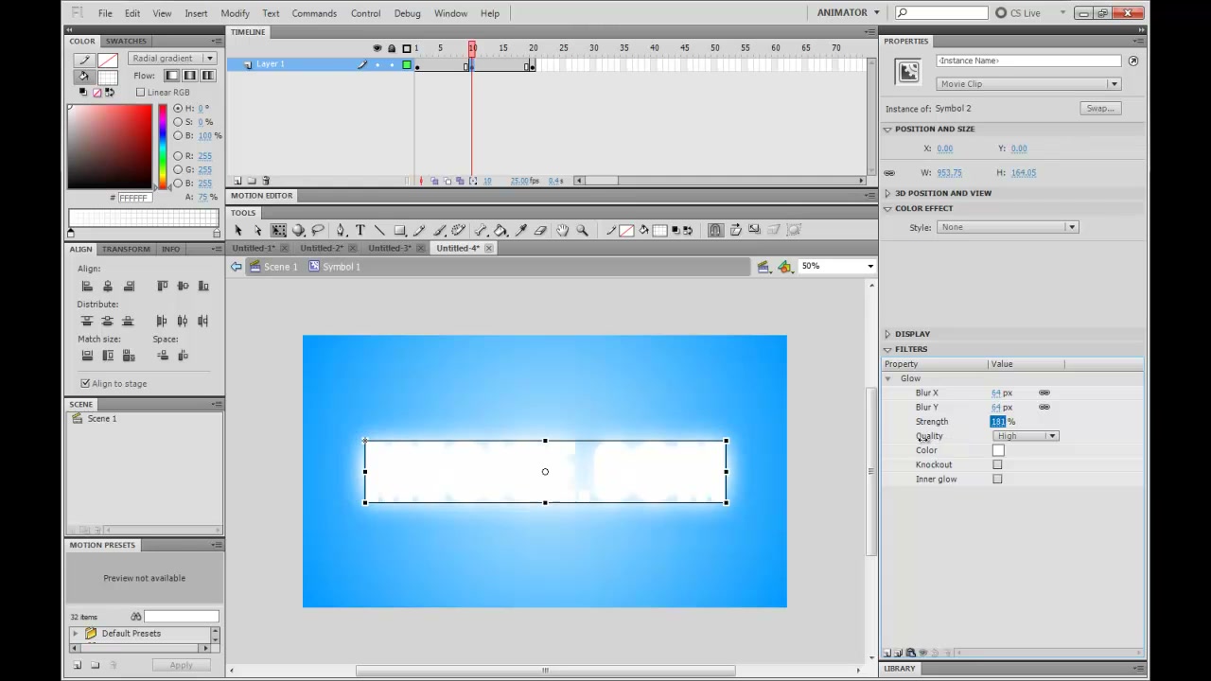Click Blur X link constraint icon

tap(1044, 393)
